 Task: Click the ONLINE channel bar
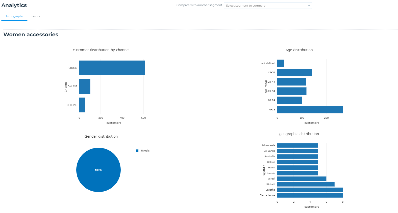[x=85, y=86]
